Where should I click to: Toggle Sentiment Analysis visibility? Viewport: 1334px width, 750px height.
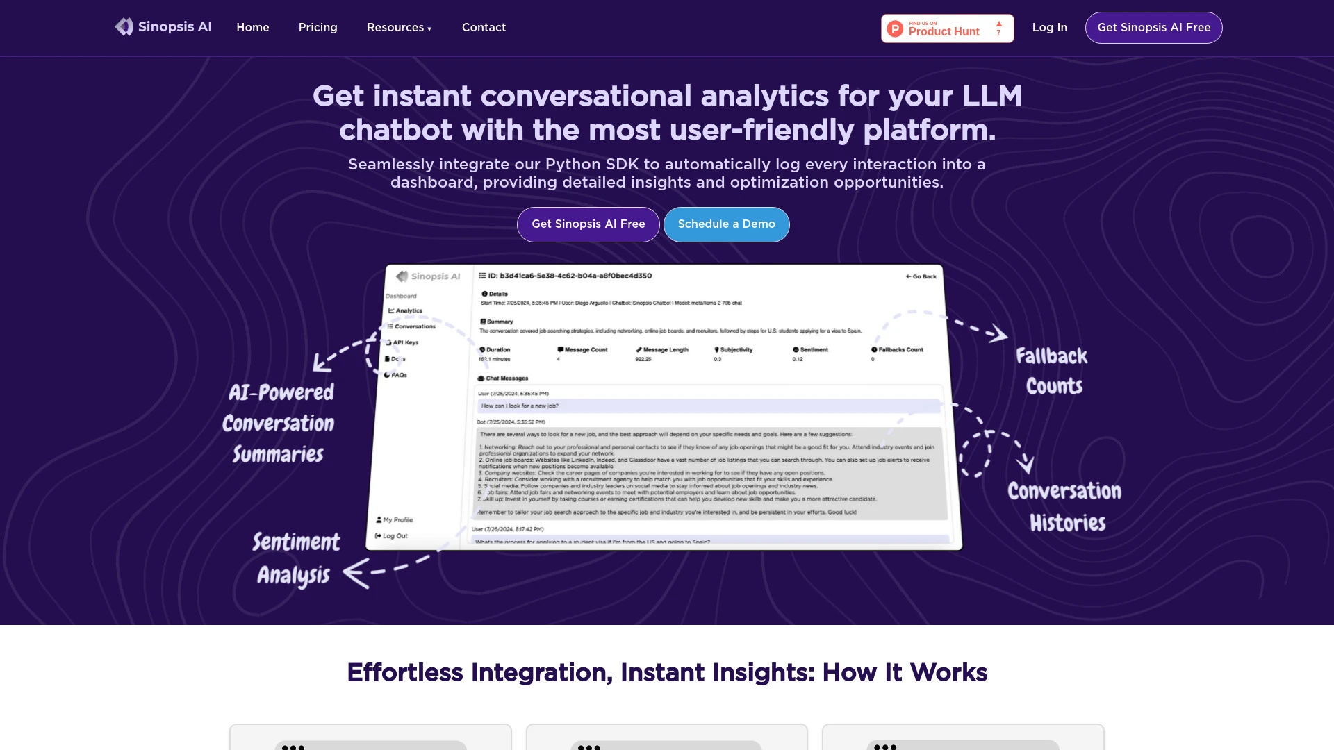[x=294, y=558]
